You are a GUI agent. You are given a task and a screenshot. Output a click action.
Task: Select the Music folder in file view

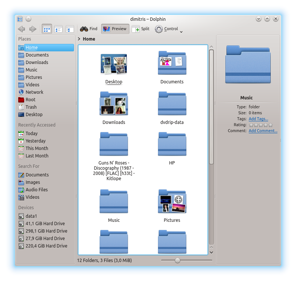point(114,206)
